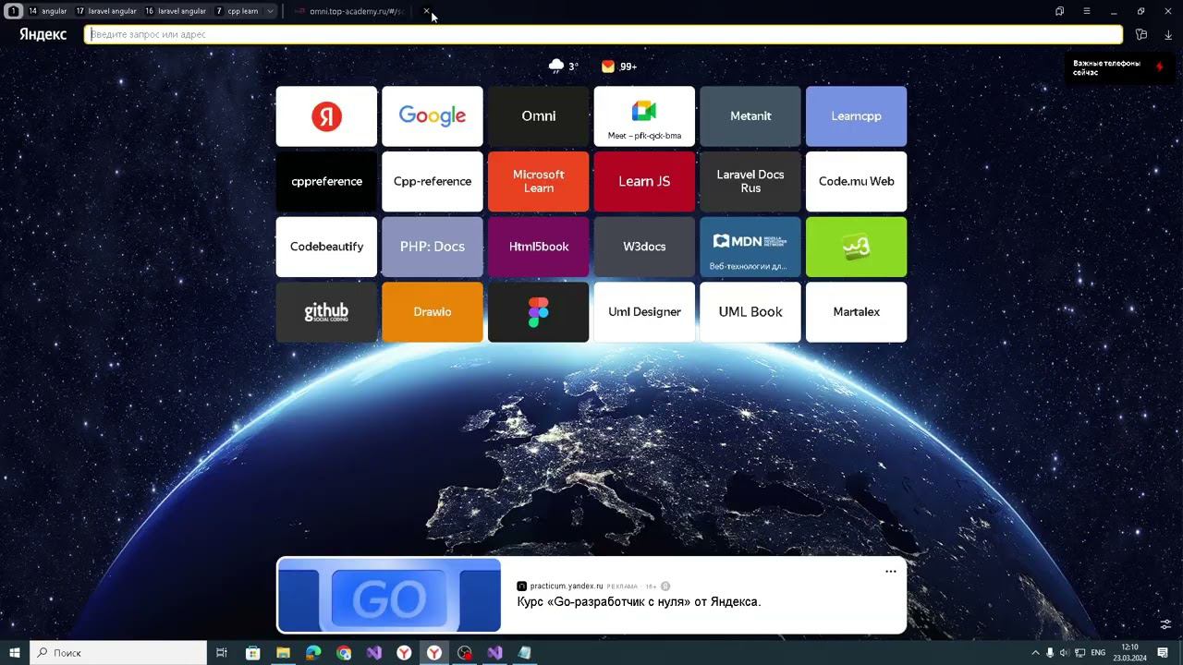
Task: Open the bookmarks collections icon
Action: pos(1141,35)
